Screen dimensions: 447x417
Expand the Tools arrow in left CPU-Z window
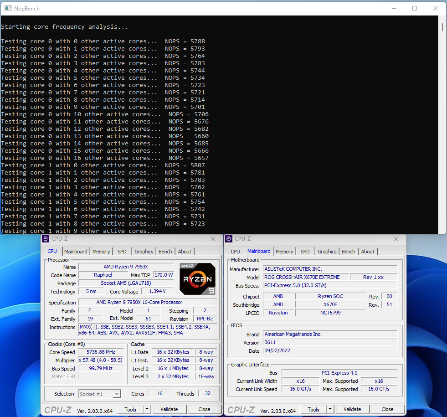tap(147, 409)
